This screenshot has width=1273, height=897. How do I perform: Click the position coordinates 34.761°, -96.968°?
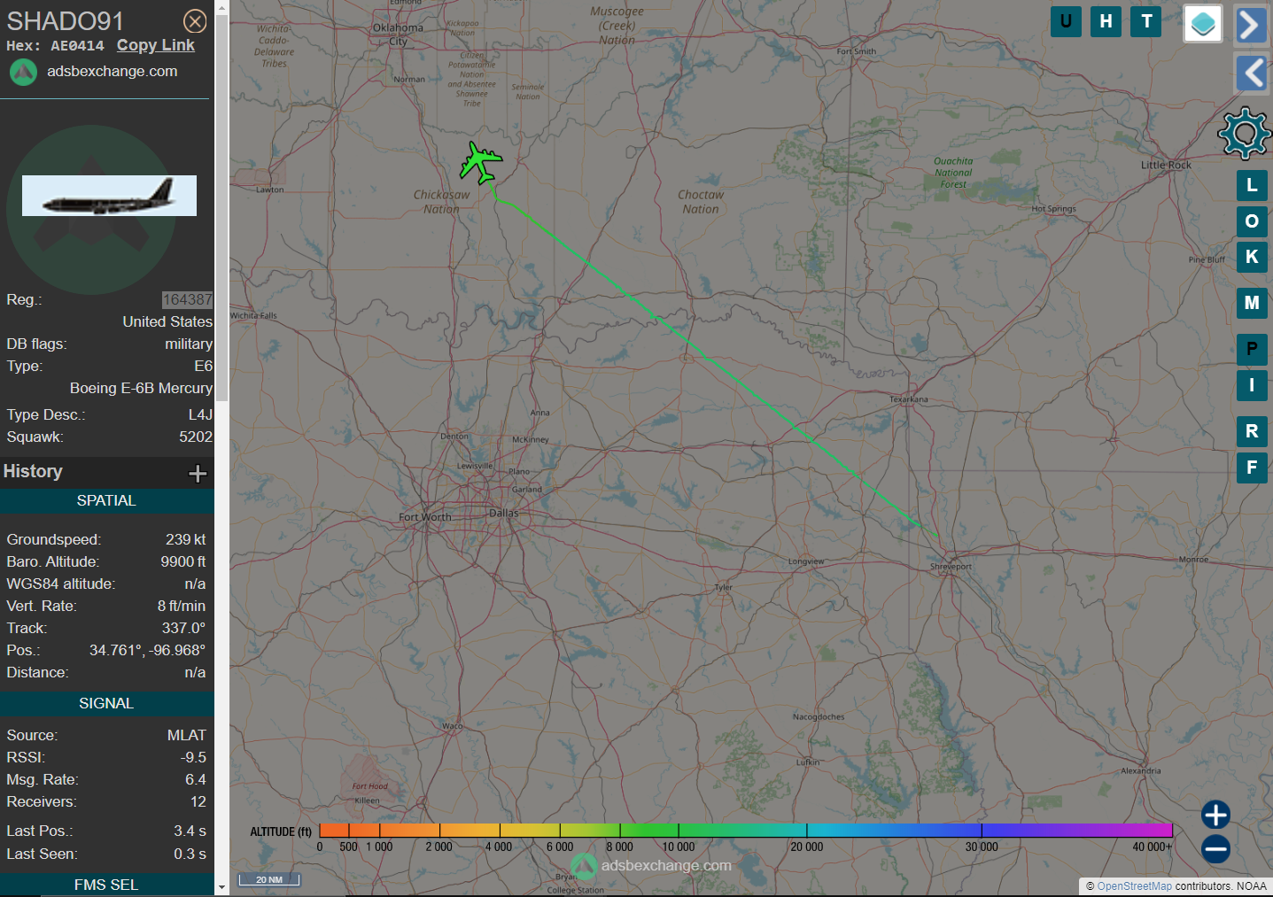click(148, 651)
